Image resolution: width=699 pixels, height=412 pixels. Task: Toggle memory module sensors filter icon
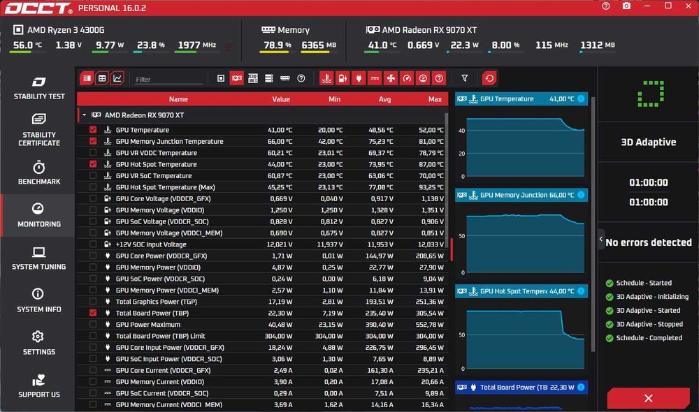pyautogui.click(x=285, y=78)
